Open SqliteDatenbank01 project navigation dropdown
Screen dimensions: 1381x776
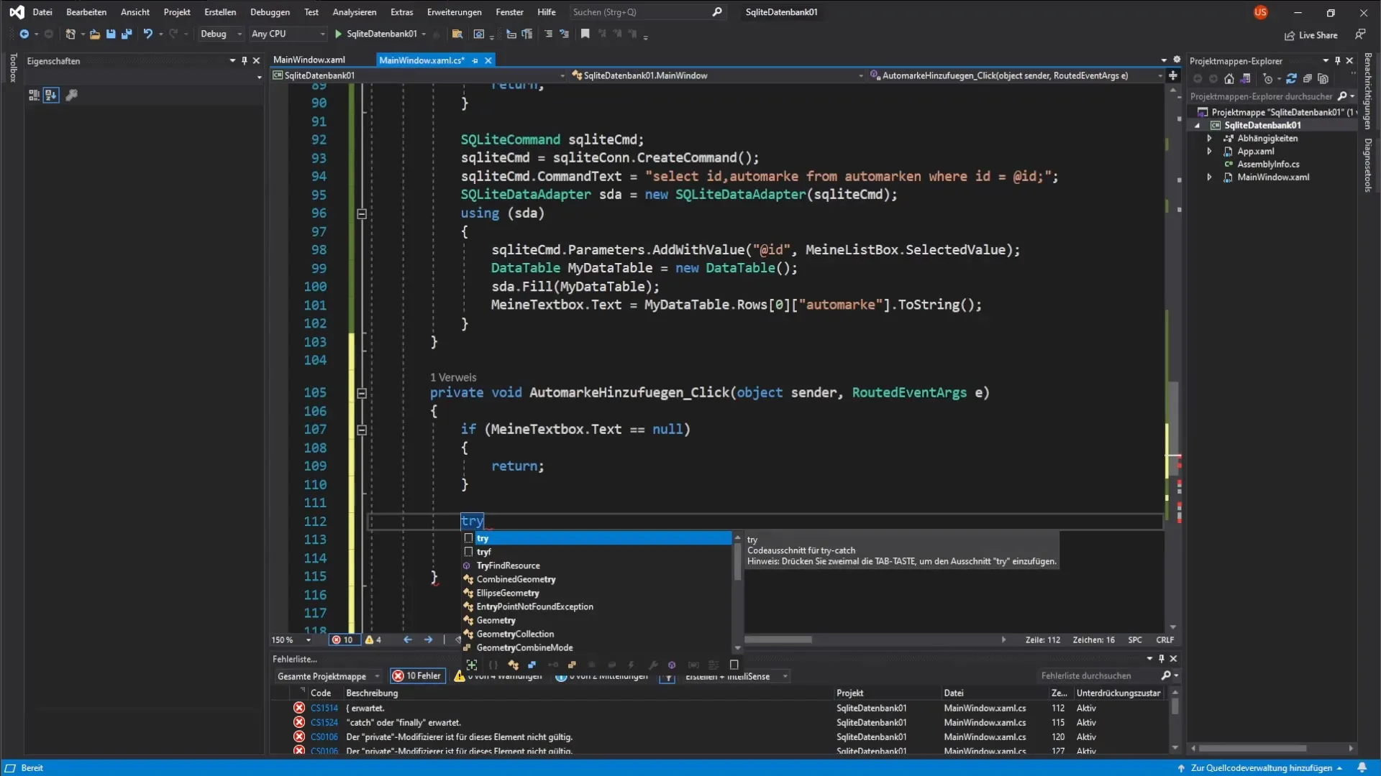(x=419, y=75)
